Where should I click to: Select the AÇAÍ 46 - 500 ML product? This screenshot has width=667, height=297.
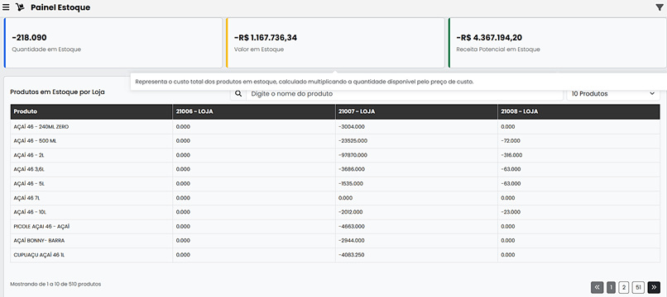(35, 141)
